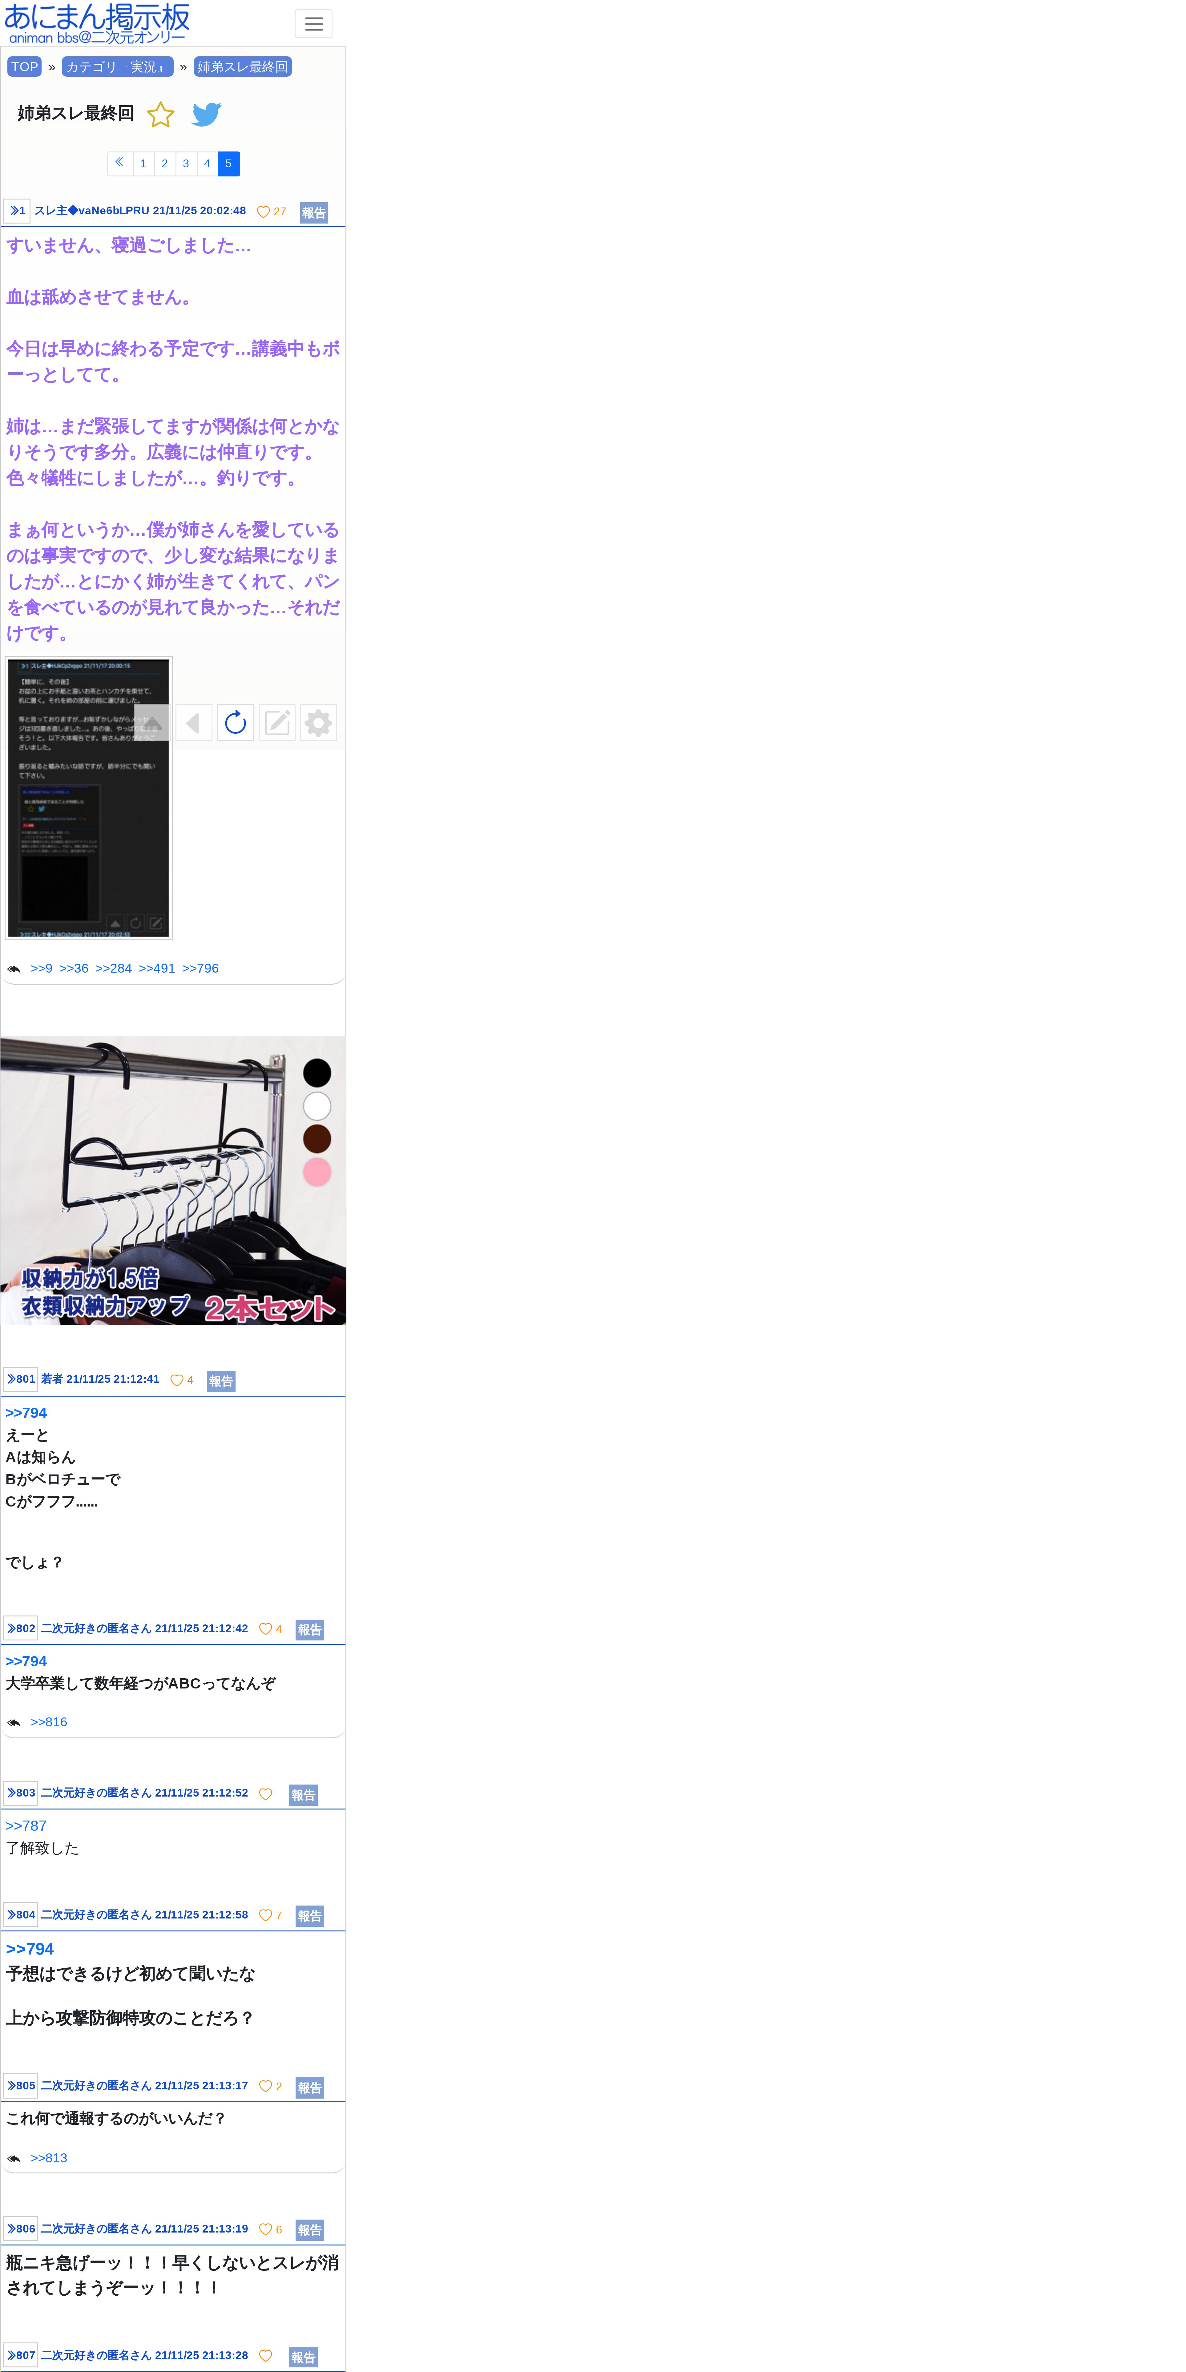This screenshot has width=1186, height=2372.
Task: Click the >>801 post number button
Action: click(x=20, y=1379)
